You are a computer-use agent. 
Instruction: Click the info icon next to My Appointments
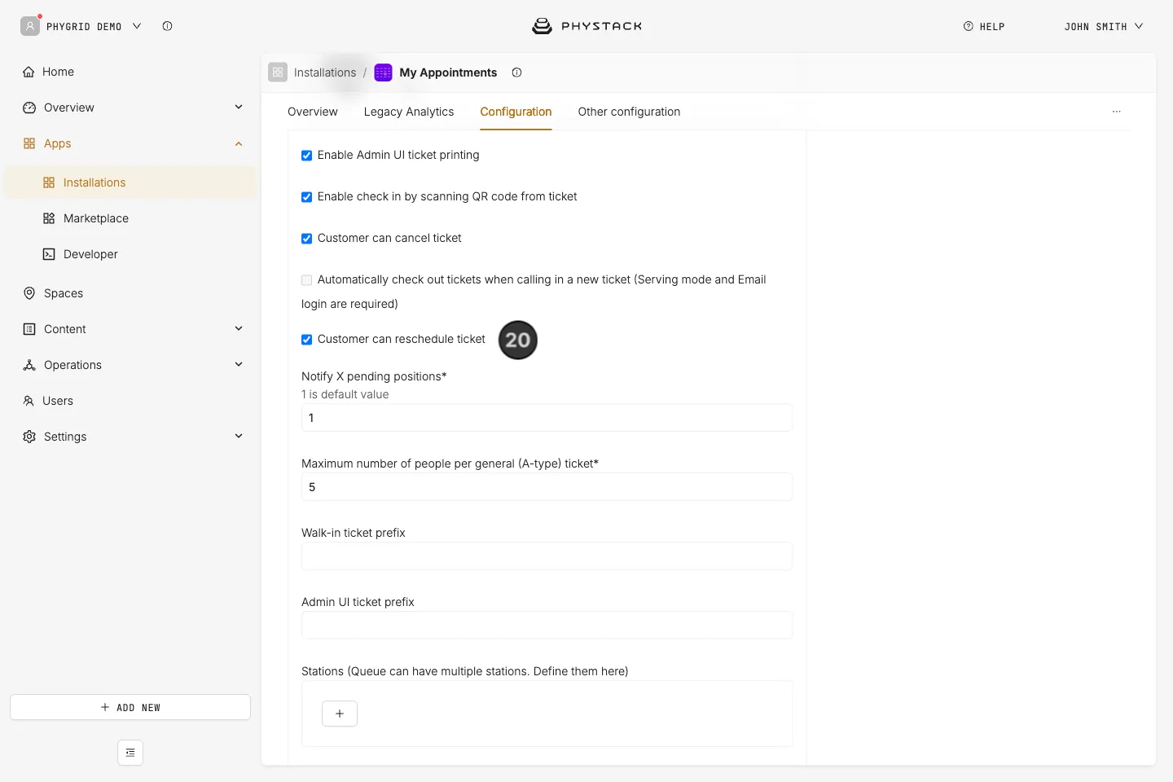516,72
